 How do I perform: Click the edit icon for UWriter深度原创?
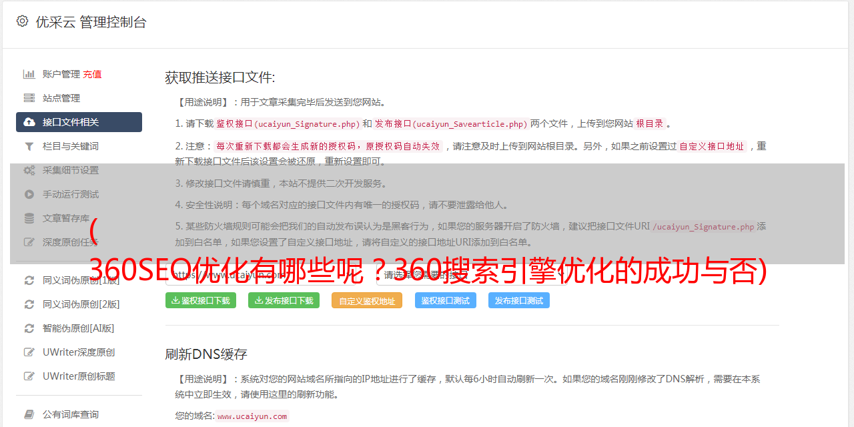tap(29, 352)
